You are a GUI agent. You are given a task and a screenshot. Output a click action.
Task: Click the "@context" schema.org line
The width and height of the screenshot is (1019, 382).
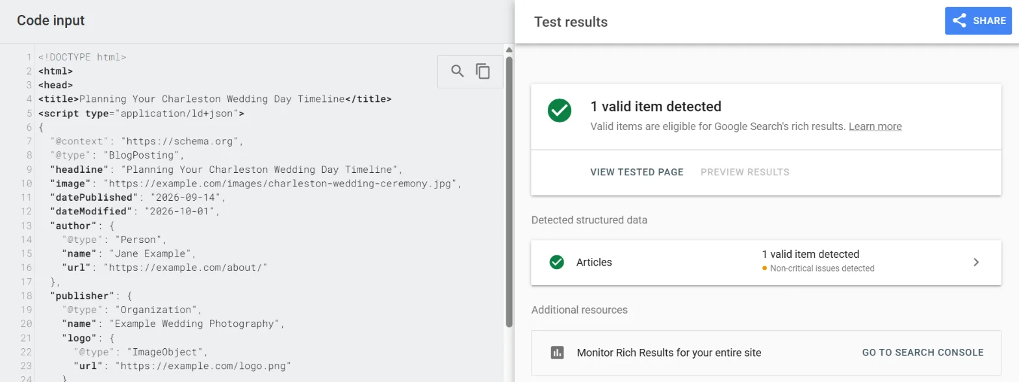pyautogui.click(x=146, y=141)
